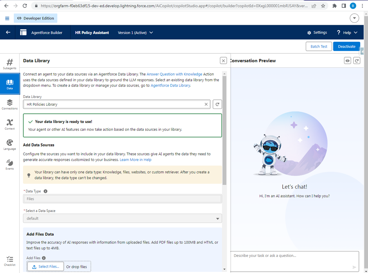Click the Add Files info icon
This screenshot has height=273, width=368.
click(x=44, y=258)
